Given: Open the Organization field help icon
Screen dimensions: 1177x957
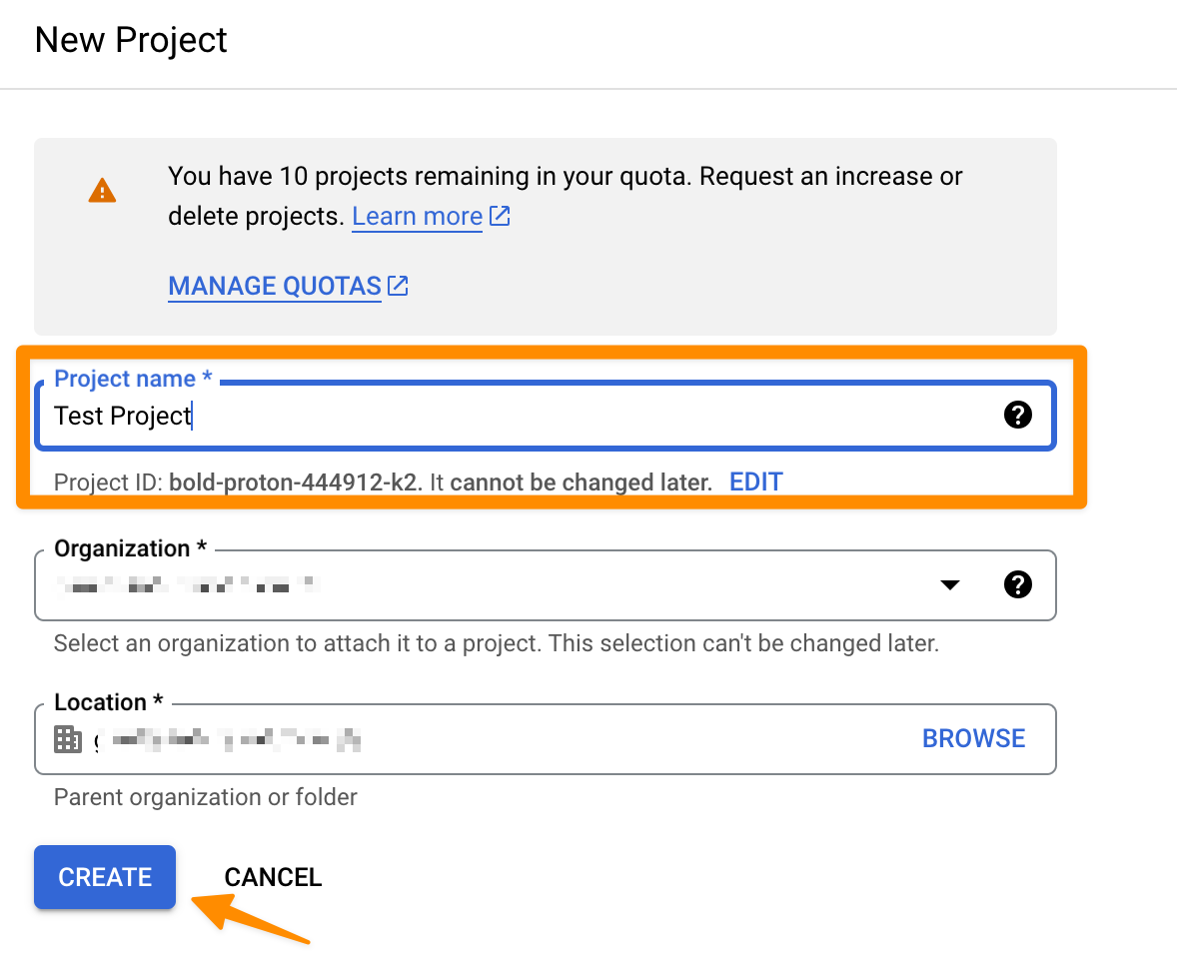Looking at the screenshot, I should point(1018,584).
